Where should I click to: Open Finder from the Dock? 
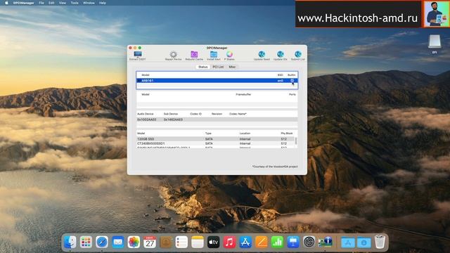(x=70, y=242)
